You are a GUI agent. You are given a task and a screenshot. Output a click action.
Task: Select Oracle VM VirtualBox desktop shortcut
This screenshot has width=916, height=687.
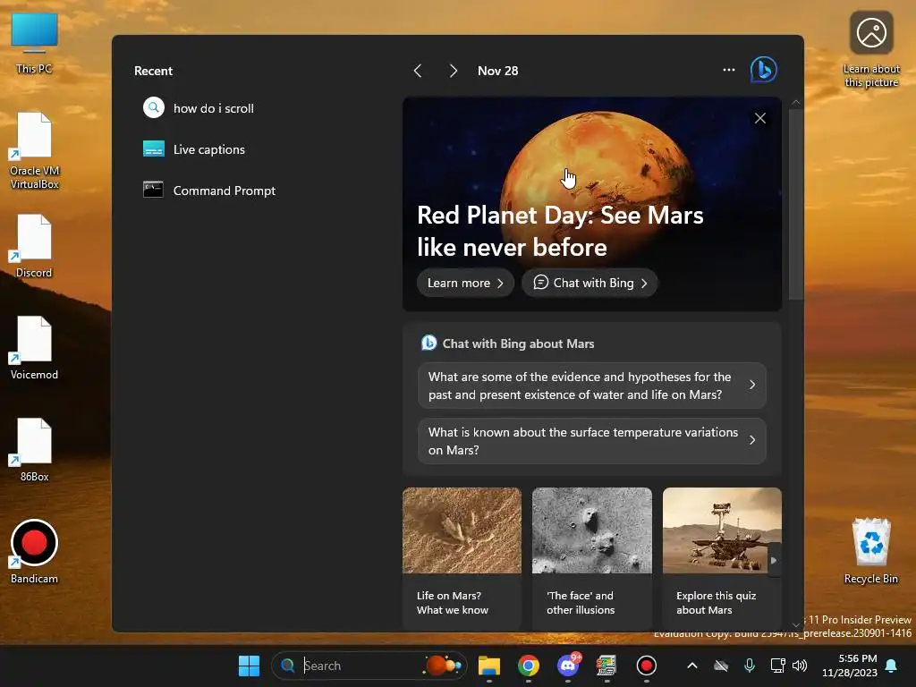(x=34, y=150)
